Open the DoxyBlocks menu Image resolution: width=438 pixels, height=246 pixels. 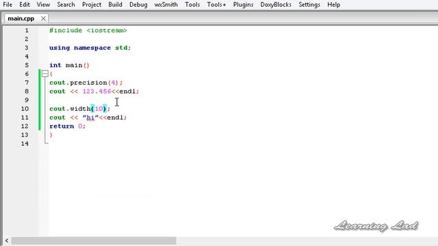(276, 5)
